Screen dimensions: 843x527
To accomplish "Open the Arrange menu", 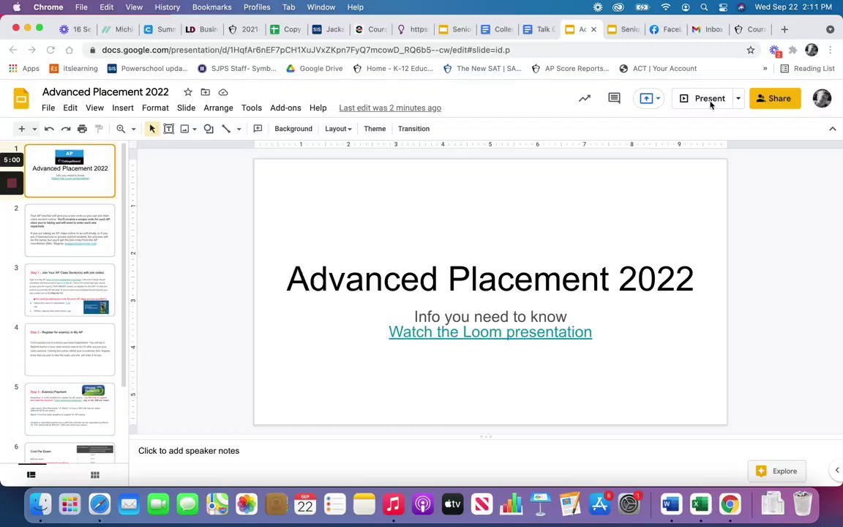I will click(218, 108).
